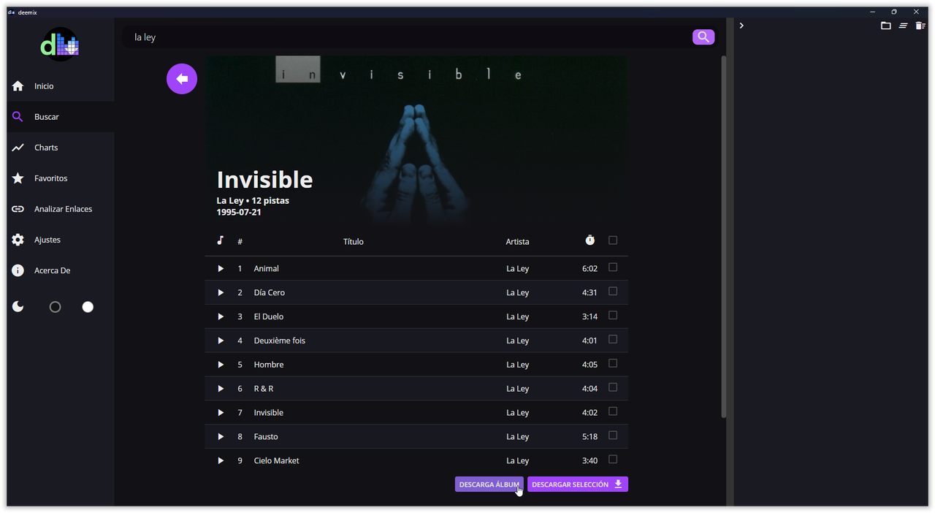This screenshot has height=513, width=935.
Task: Open the Favoritos sidebar item
Action: click(x=61, y=178)
